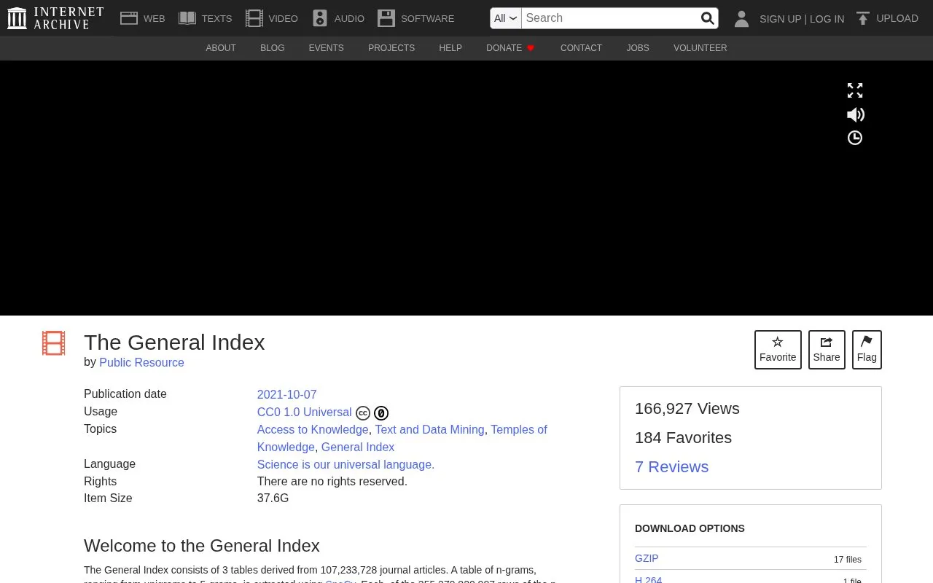The height and width of the screenshot is (583, 933).
Task: Open the All media type dropdown
Action: (506, 18)
